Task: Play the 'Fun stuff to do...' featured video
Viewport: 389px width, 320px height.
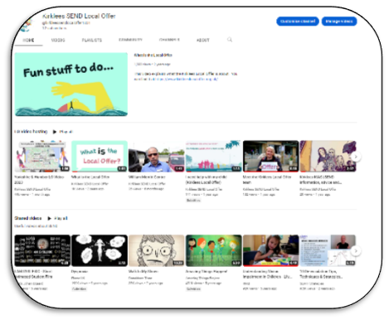Action: pos(71,85)
